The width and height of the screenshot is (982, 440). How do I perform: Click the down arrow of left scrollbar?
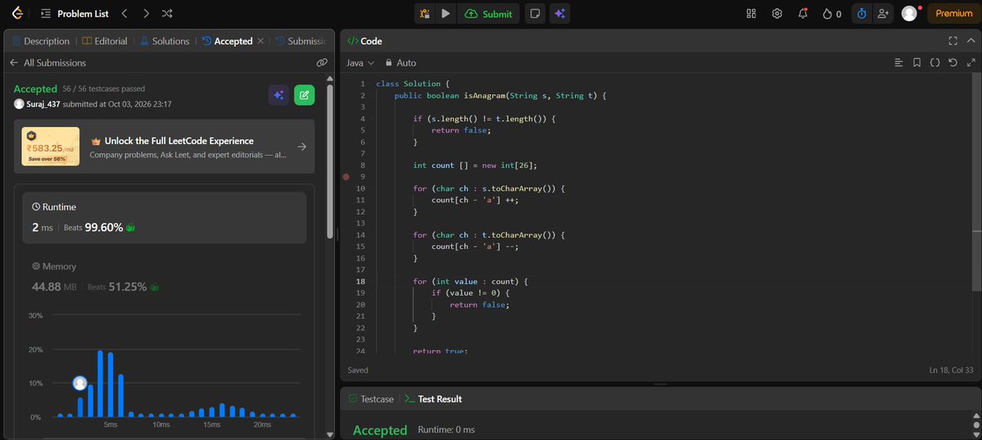(330, 434)
